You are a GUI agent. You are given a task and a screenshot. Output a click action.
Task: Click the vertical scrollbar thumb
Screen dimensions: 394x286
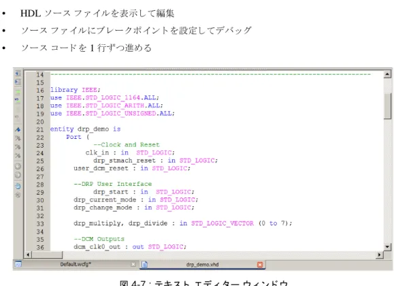click(387, 106)
